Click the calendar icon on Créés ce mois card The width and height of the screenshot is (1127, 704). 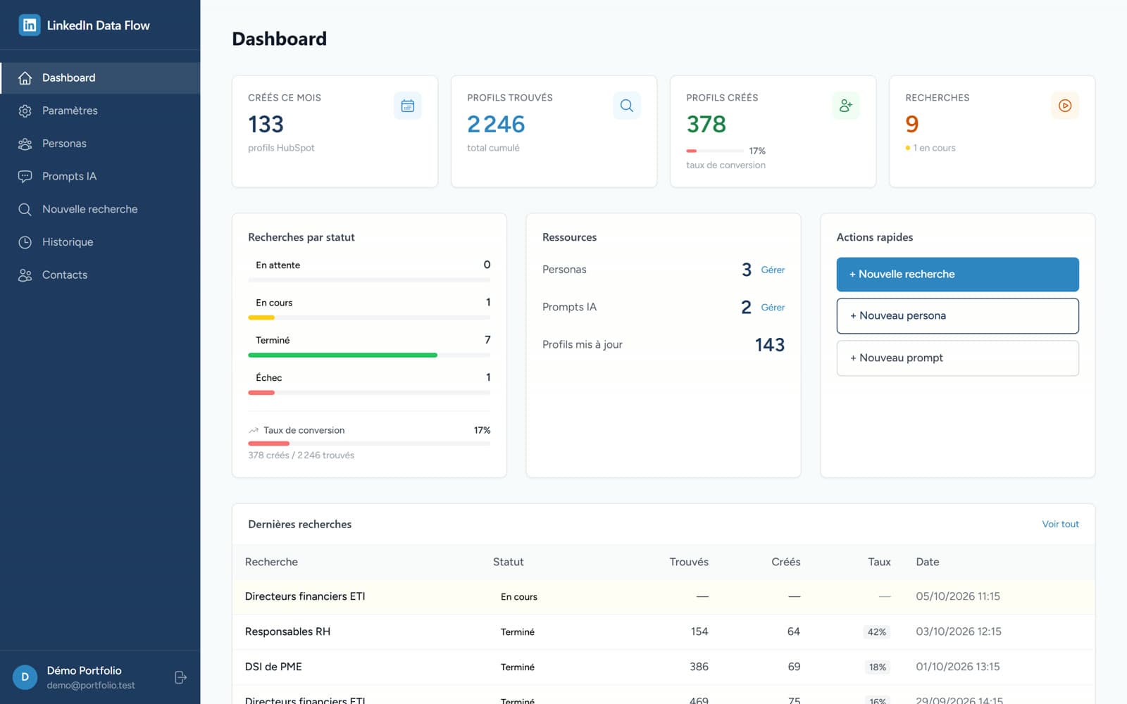[407, 106]
